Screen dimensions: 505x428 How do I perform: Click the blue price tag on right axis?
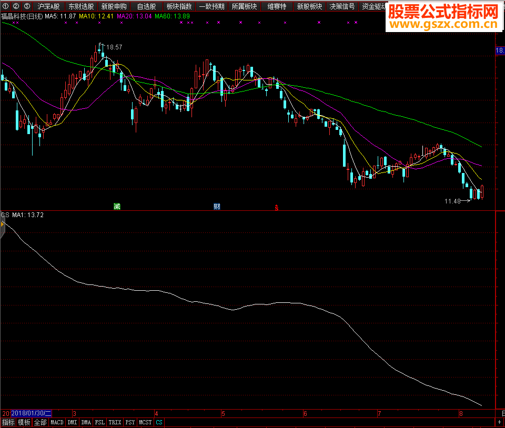[500, 50]
